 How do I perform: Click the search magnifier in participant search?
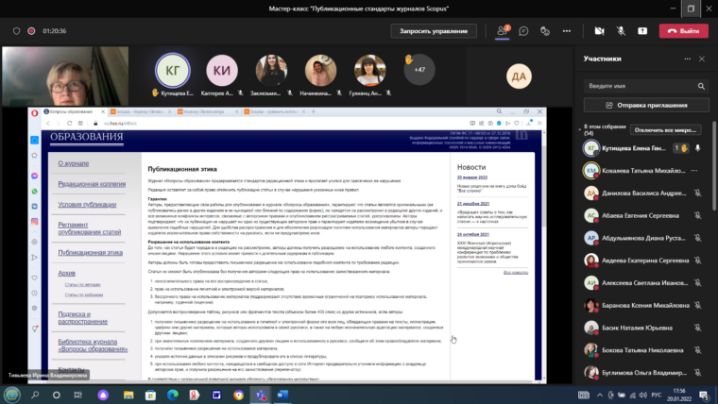coord(699,85)
